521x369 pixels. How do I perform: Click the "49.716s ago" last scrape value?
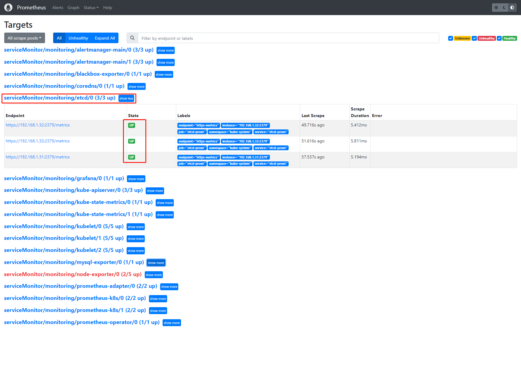[x=313, y=125]
